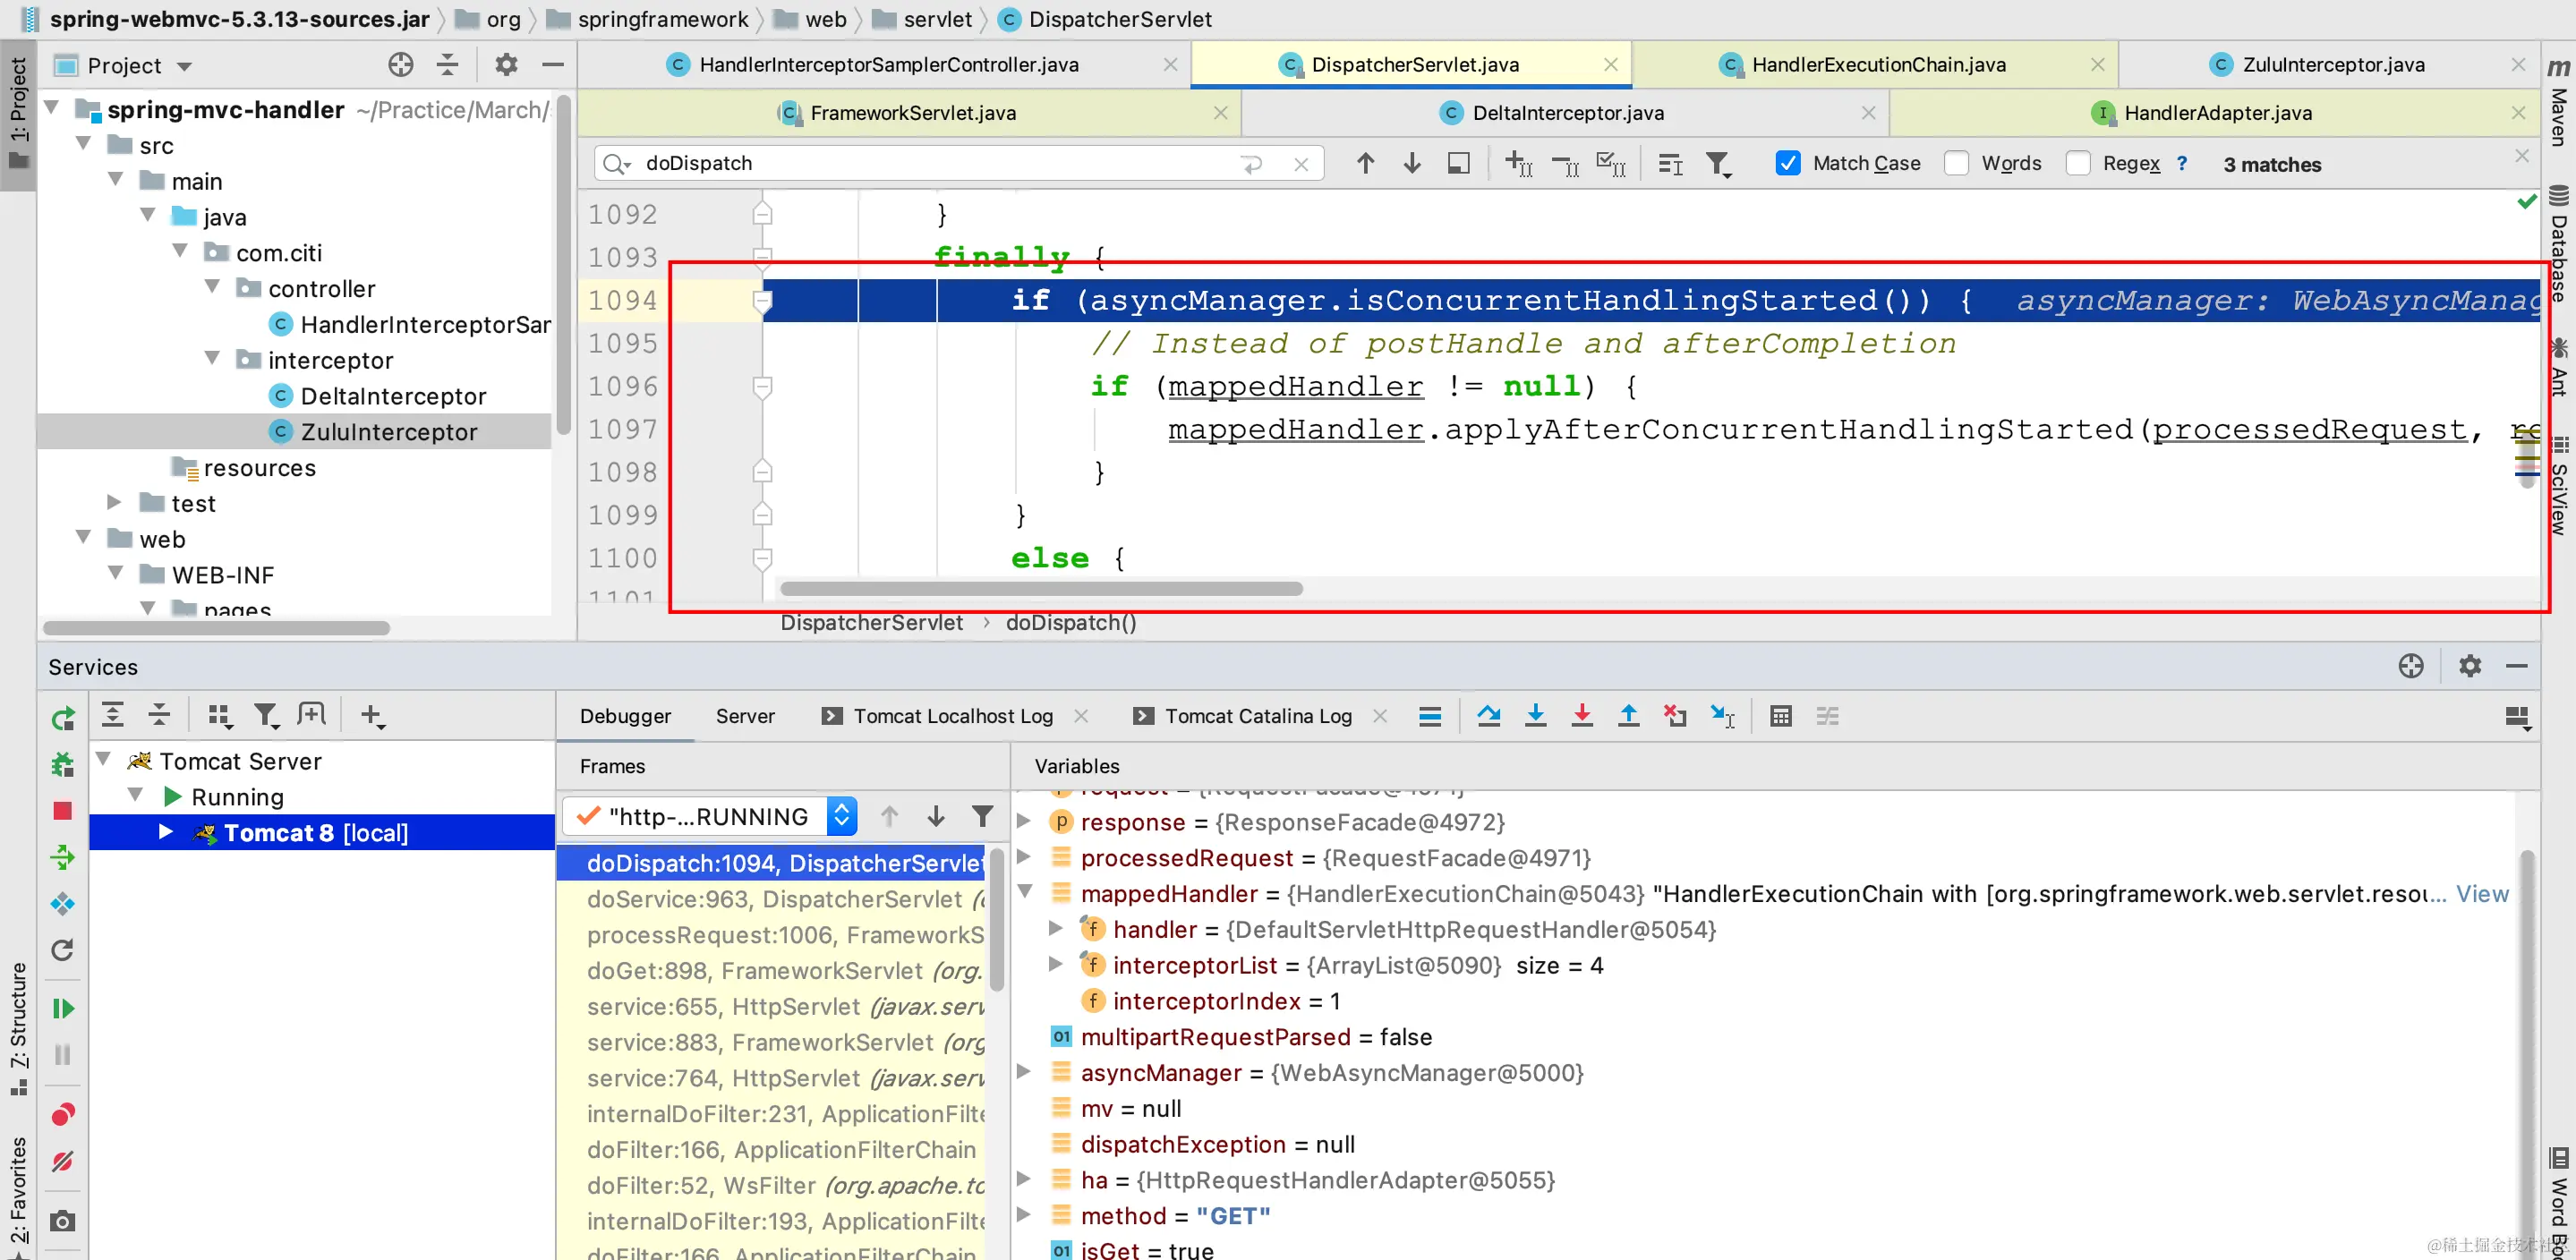
Task: Step into the current line
Action: click(x=1535, y=716)
